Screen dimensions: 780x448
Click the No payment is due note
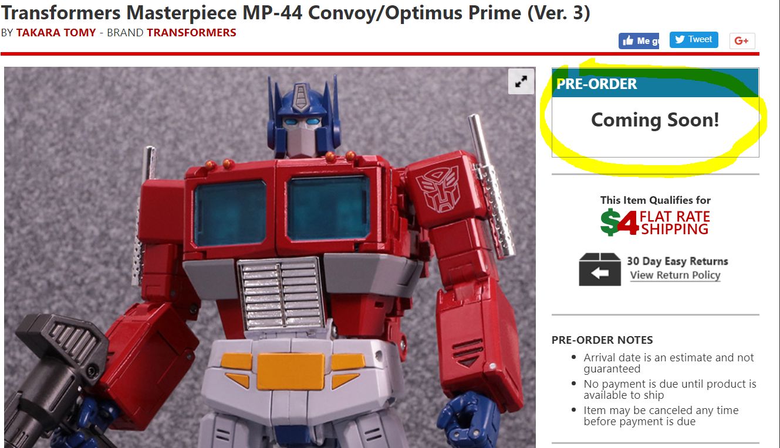(x=670, y=389)
